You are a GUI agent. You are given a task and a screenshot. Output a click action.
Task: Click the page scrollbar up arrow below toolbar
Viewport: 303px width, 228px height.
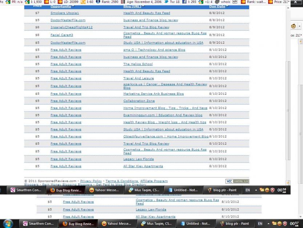tap(288, 8)
